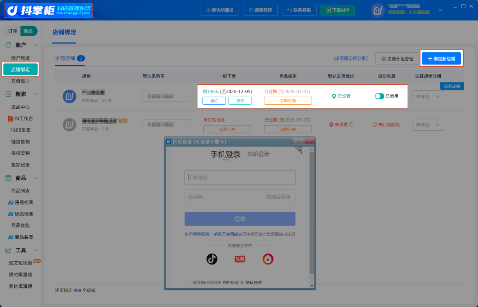Screen dimensions: 478x307
Task: Open second store's 未分组 group dropdown
Action: pos(428,125)
